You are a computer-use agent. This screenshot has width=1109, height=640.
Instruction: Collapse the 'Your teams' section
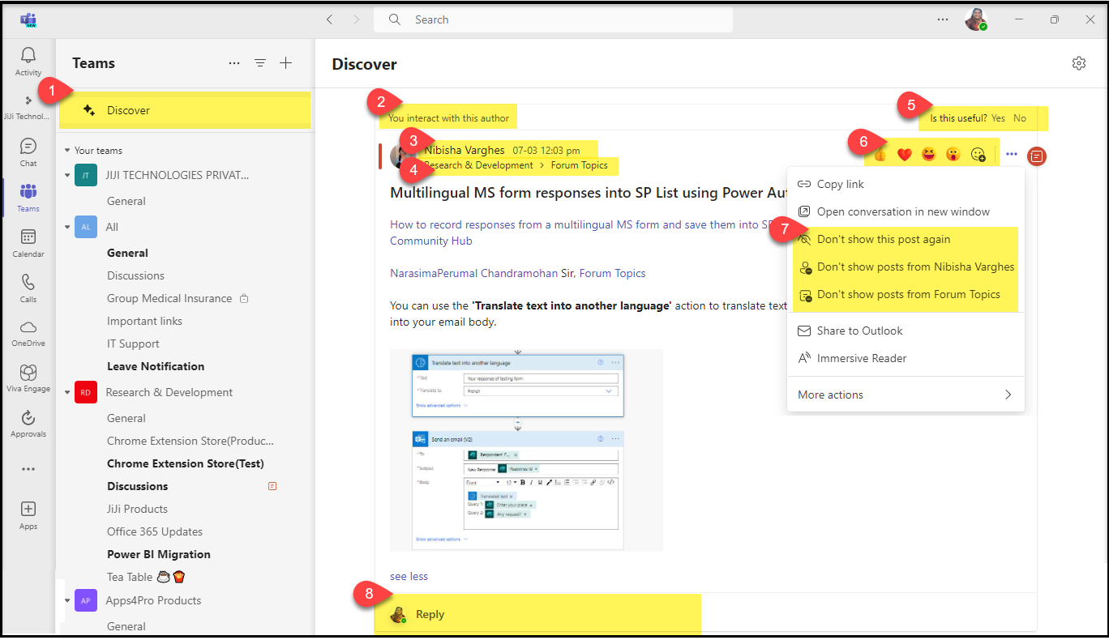pyautogui.click(x=68, y=151)
